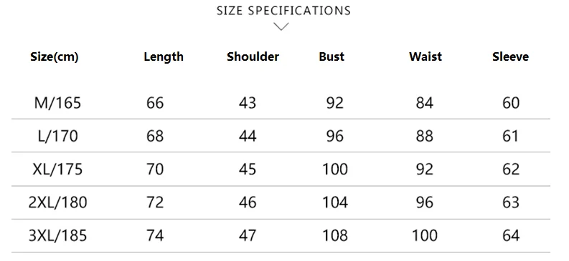Select the L/170 size row label
The width and height of the screenshot is (569, 261).
[x=57, y=137]
